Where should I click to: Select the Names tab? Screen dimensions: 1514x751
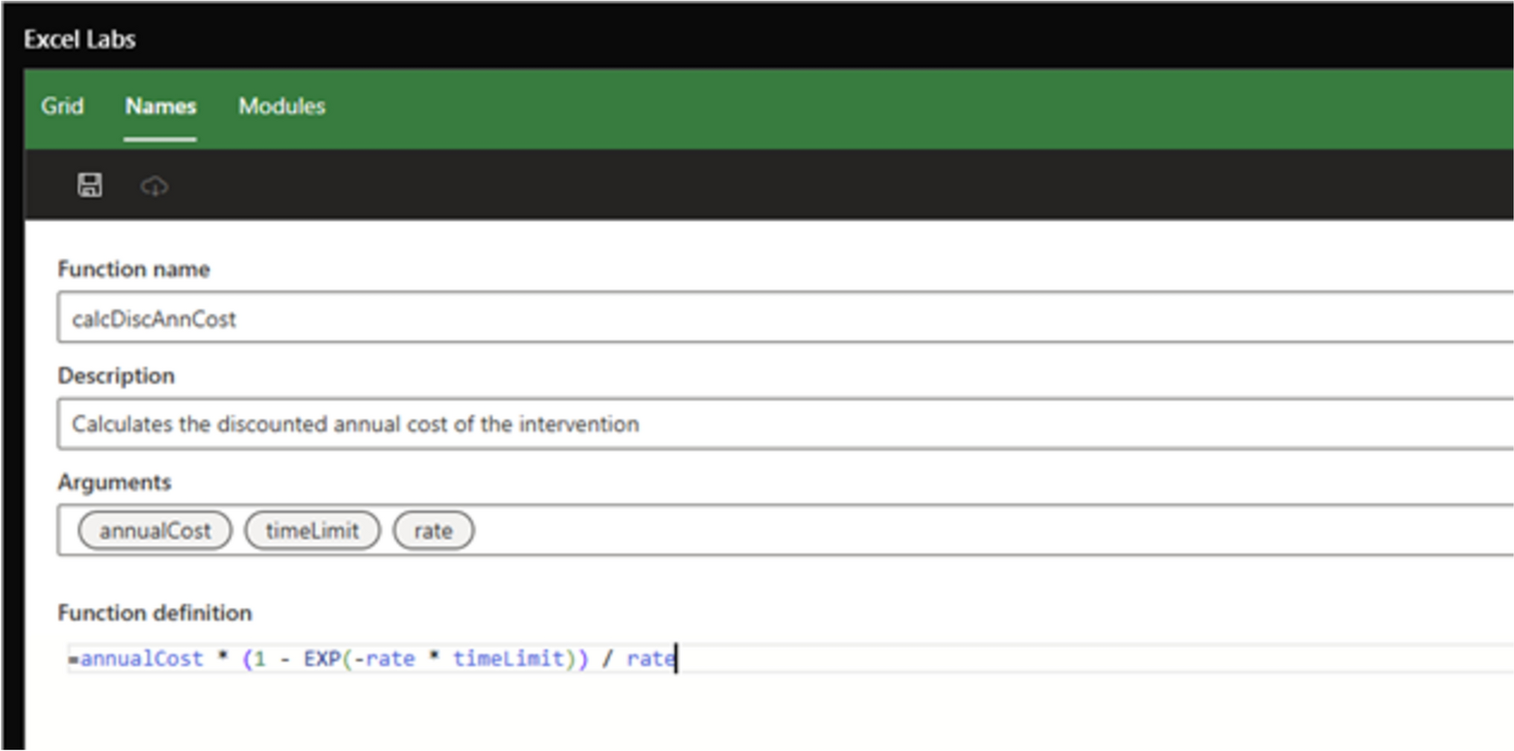[160, 106]
